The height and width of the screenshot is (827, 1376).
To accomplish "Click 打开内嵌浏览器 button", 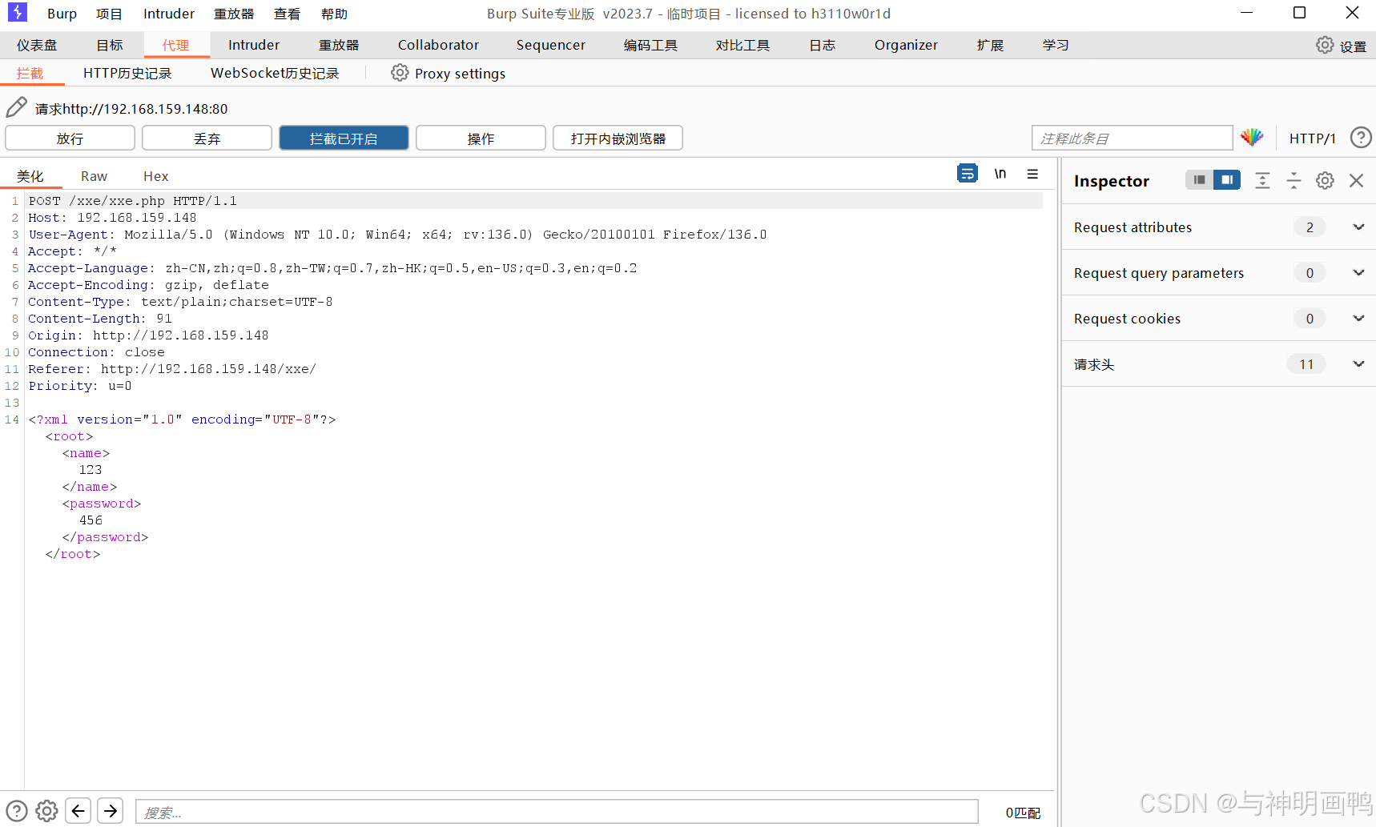I will pyautogui.click(x=618, y=138).
